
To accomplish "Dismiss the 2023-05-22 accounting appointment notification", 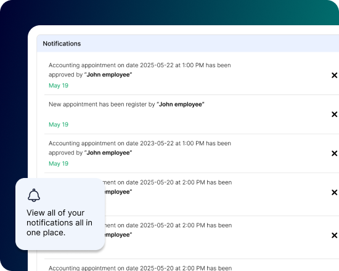I will pos(334,153).
